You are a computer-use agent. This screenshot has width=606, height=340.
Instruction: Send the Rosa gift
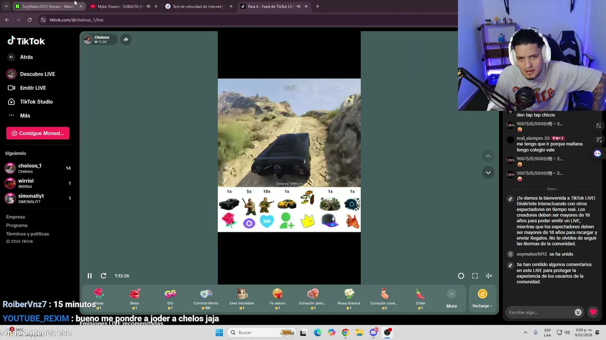click(x=98, y=298)
